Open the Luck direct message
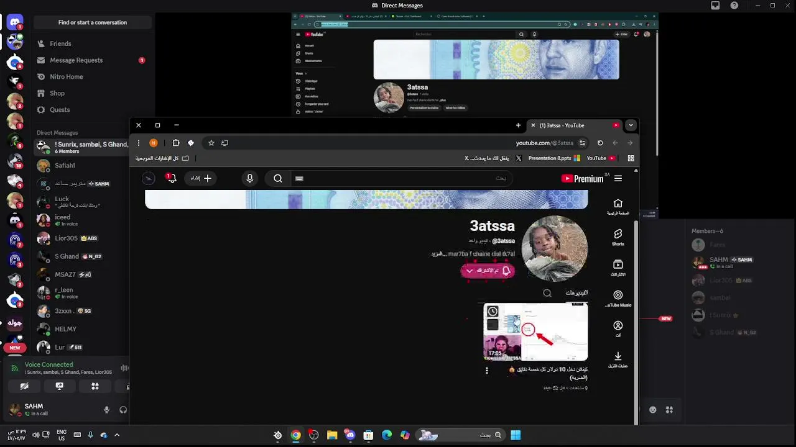 pos(81,202)
